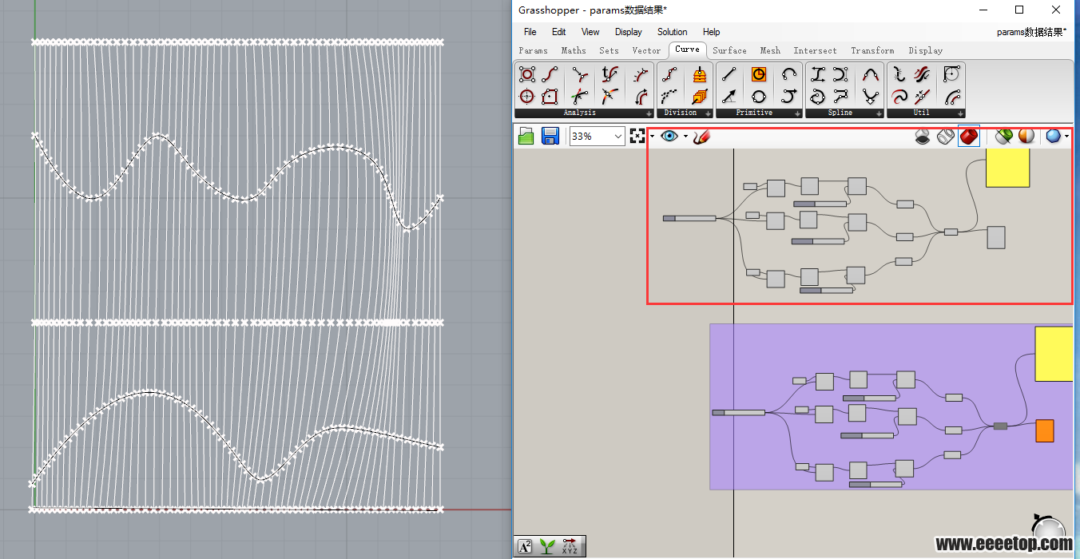
Task: Choose the red loop curve icon in Util
Action: [x=899, y=97]
